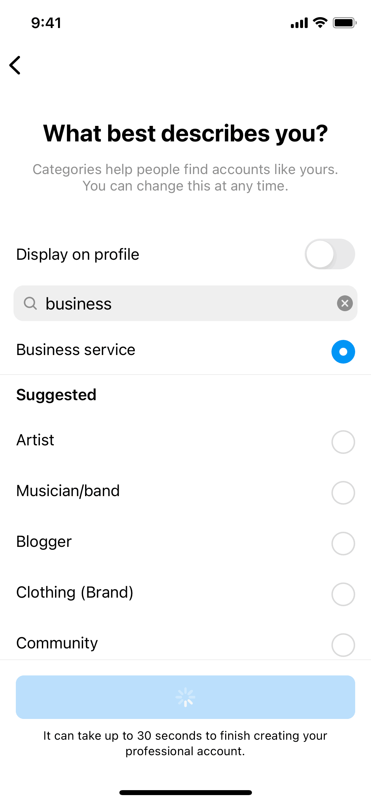This screenshot has width=371, height=803.
Task: Select the Clothing (Brand) radio button
Action: [343, 594]
